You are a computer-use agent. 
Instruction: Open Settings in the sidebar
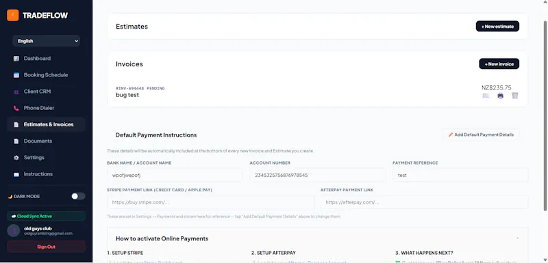[46, 157]
